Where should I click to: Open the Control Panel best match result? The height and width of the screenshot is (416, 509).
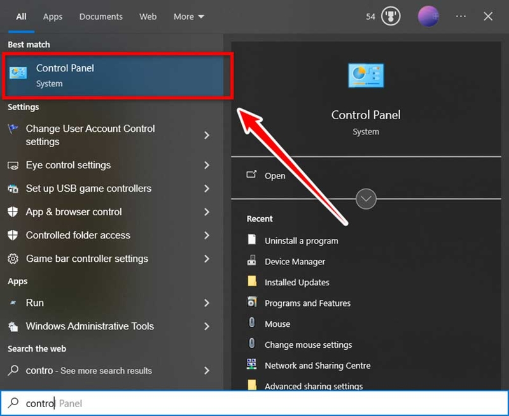click(115, 75)
